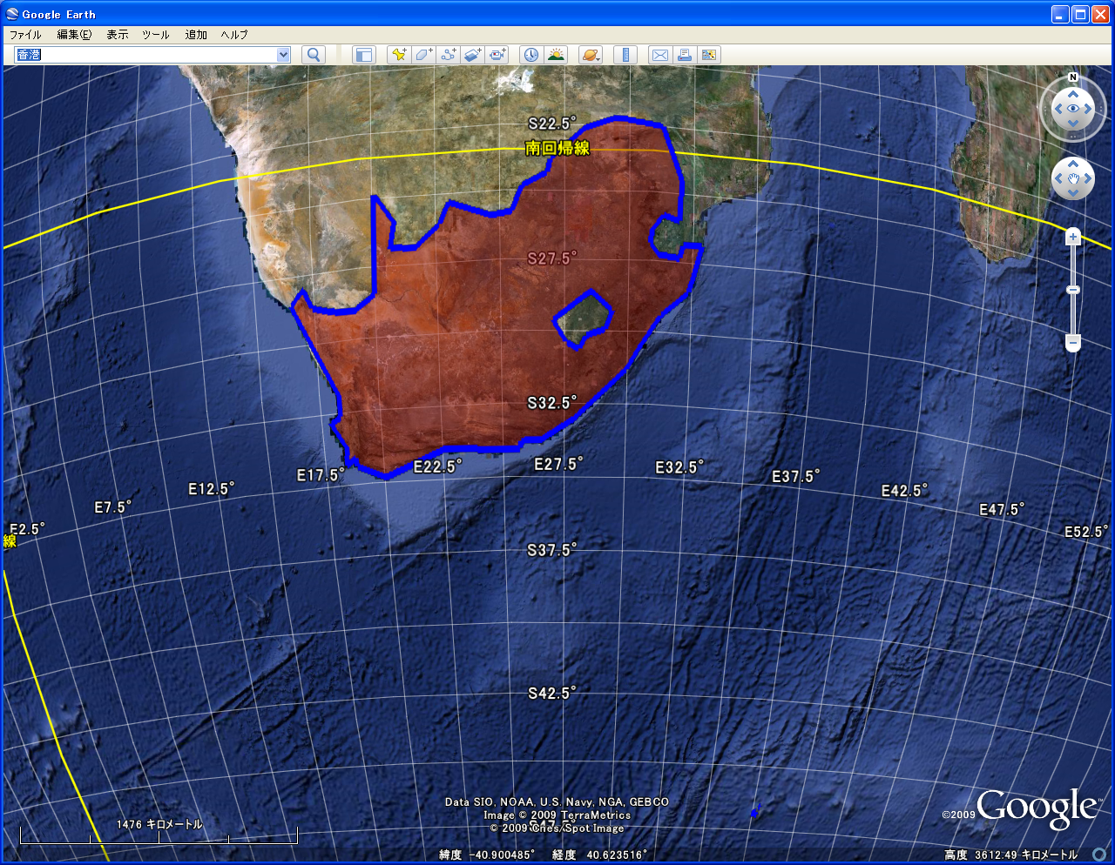Print the current view
The width and height of the screenshot is (1115, 865).
point(685,55)
